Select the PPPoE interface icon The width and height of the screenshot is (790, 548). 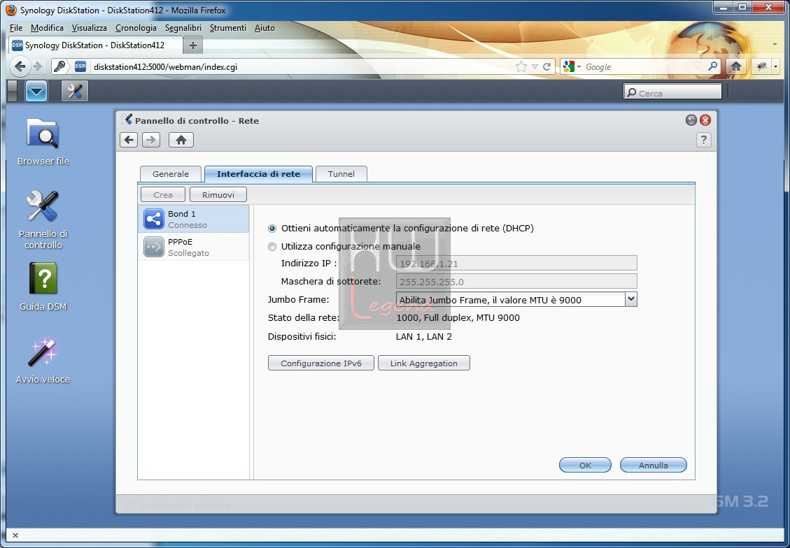point(154,247)
